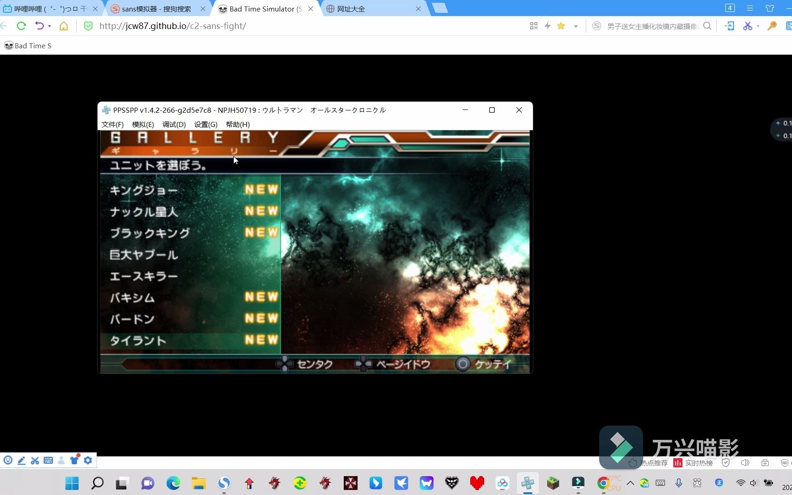The image size is (792, 495).
Task: Open the Minecraft grass block taskbar icon
Action: pos(553,483)
